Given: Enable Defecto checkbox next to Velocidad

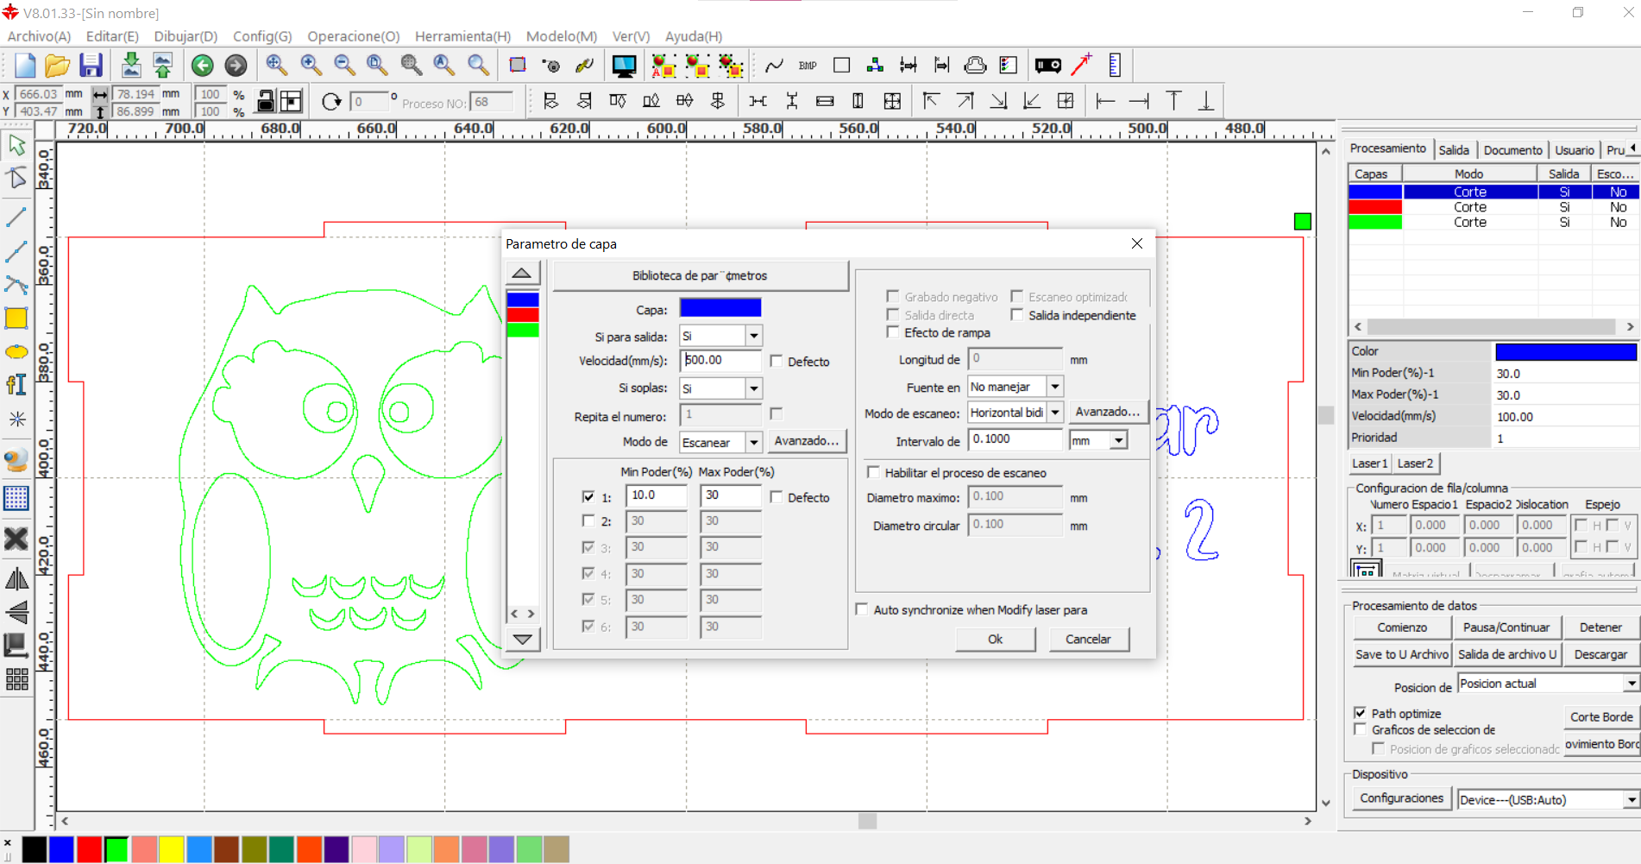Looking at the screenshot, I should [776, 362].
